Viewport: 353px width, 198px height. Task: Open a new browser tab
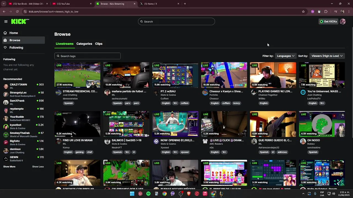(x=185, y=4)
